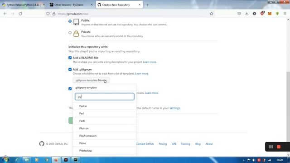The height and width of the screenshot is (163, 290).
Task: Select the Public visibility radio button
Action: [x=70, y=21]
